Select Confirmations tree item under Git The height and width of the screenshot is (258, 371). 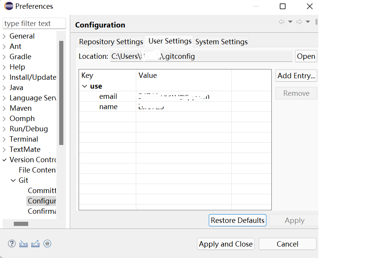[x=42, y=211]
